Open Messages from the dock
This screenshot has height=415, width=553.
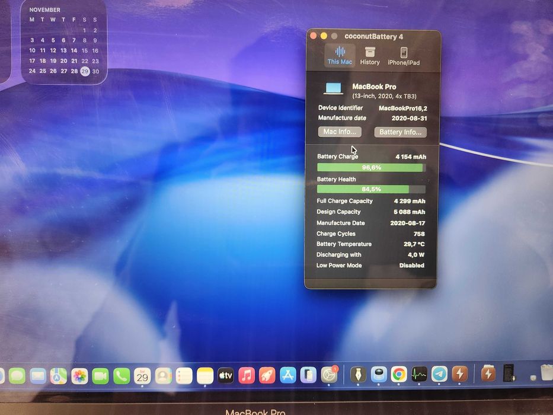tap(17, 376)
